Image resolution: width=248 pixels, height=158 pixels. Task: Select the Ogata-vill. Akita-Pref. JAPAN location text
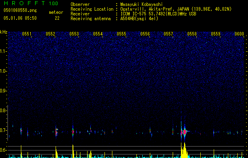coord(176,9)
